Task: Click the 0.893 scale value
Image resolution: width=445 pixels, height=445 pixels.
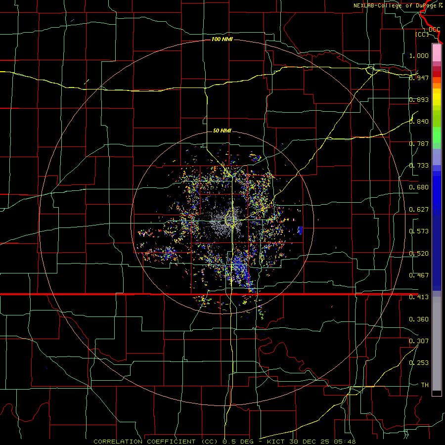Action: click(419, 99)
